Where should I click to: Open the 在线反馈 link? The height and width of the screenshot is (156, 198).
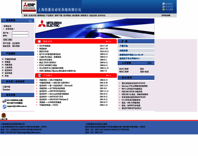pyautogui.click(x=123, y=50)
